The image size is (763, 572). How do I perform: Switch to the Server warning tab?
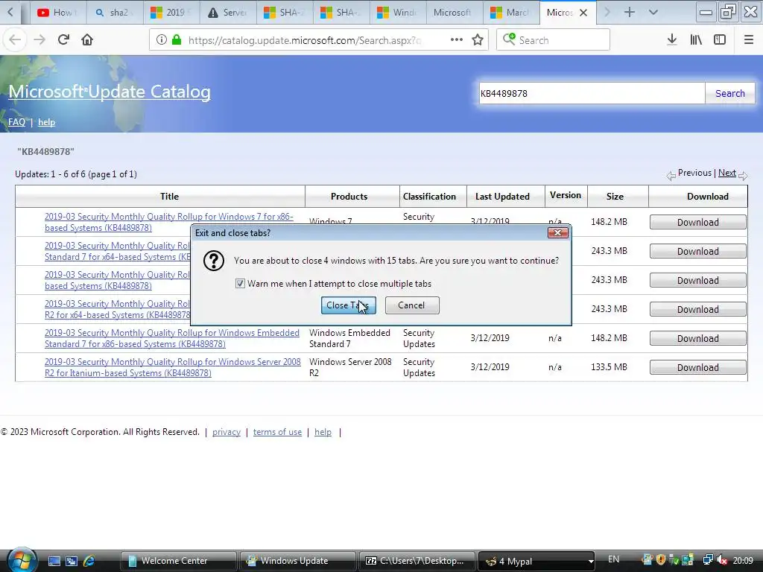click(228, 13)
